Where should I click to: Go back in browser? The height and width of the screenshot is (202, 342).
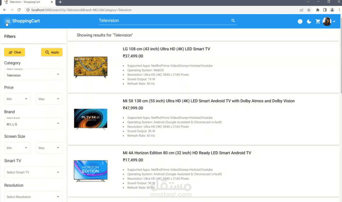[x=5, y=10]
